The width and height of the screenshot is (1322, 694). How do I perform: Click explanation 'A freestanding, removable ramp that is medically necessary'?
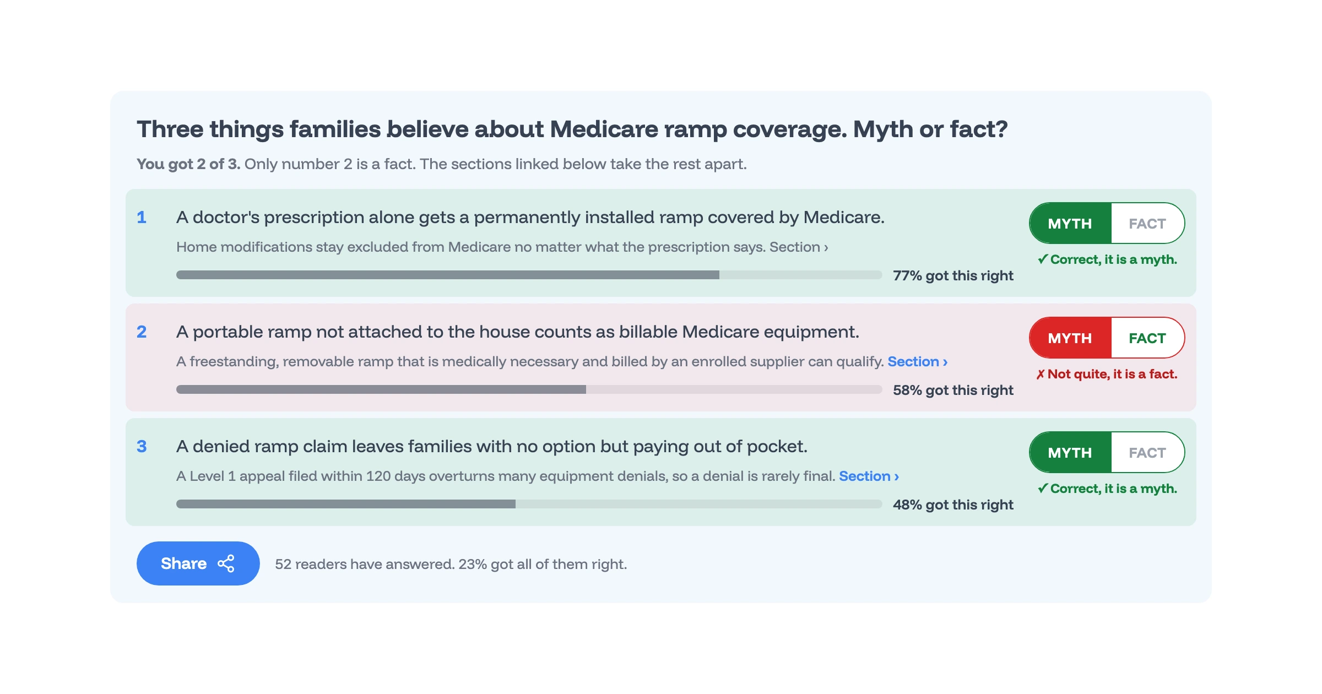click(530, 361)
